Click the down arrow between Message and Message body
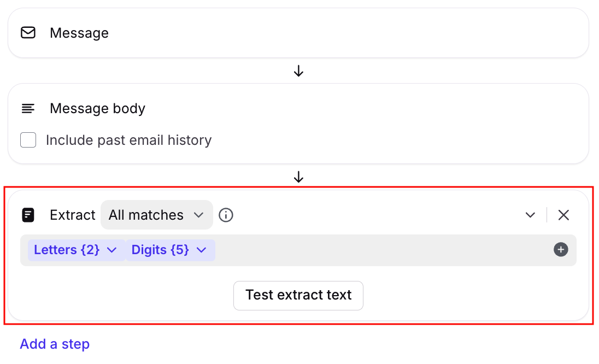Image resolution: width=599 pixels, height=364 pixels. [298, 71]
